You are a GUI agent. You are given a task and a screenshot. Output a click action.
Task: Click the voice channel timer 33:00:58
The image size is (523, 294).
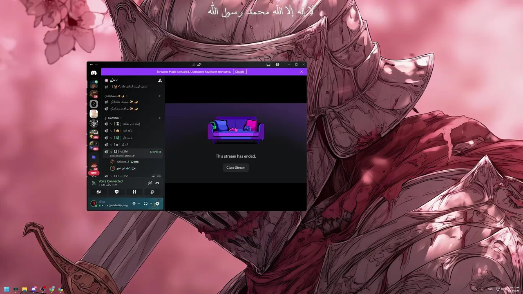tap(155, 152)
